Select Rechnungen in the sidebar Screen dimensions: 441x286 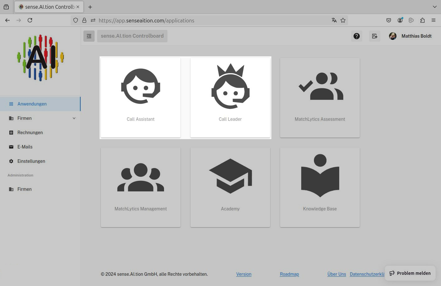point(40,133)
